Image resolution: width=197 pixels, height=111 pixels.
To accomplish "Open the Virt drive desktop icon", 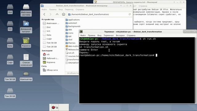I will [10, 26].
